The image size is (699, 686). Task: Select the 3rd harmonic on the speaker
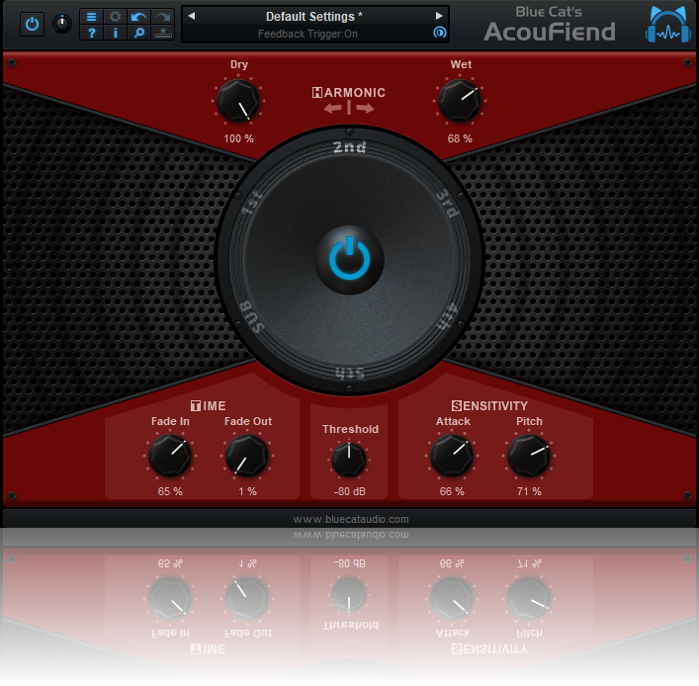click(448, 204)
